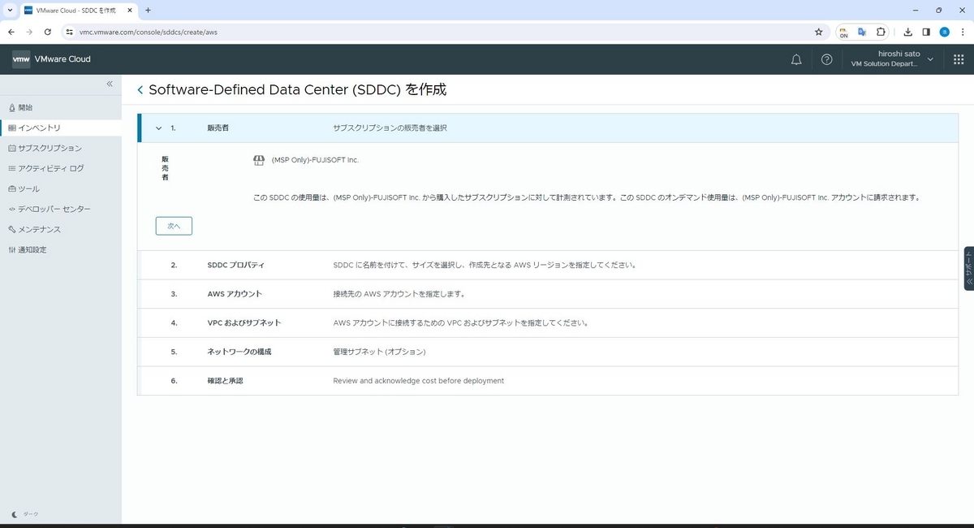Collapse the left navigation with double-chevron icon
The image size is (974, 528).
point(110,84)
